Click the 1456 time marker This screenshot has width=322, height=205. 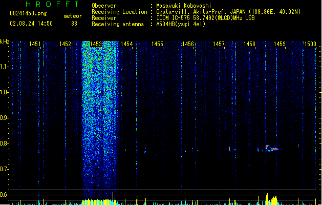188,44
